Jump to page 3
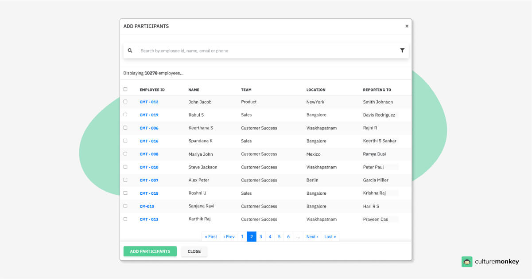Viewport: 532px width, 279px height. [x=261, y=236]
